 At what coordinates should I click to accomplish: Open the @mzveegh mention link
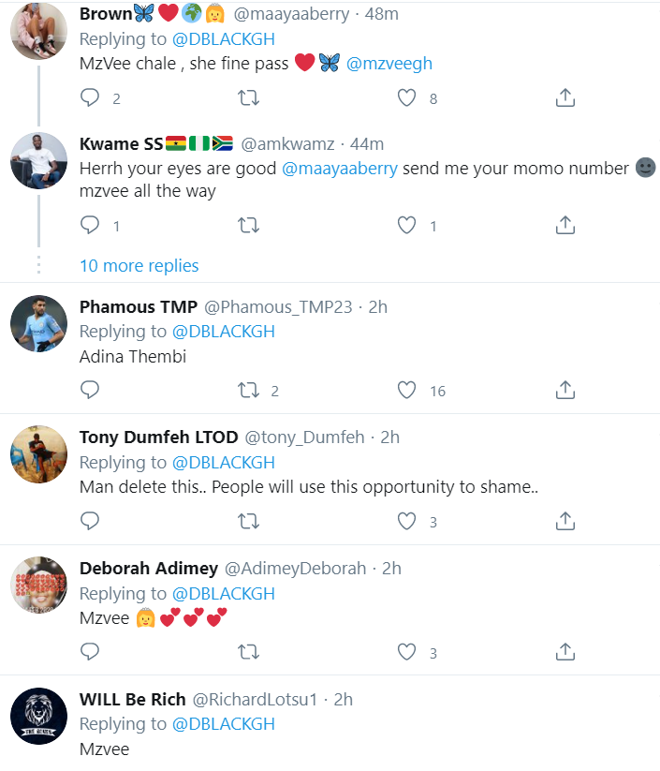[389, 64]
